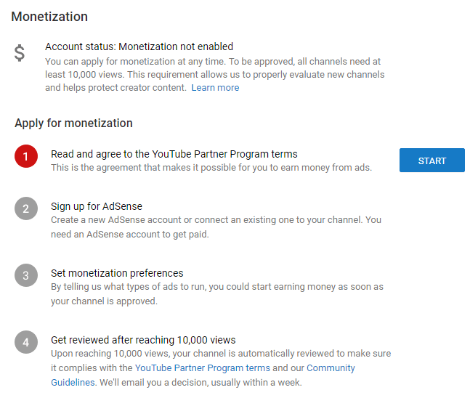Click the red step 1 circle
The height and width of the screenshot is (398, 470).
26,156
